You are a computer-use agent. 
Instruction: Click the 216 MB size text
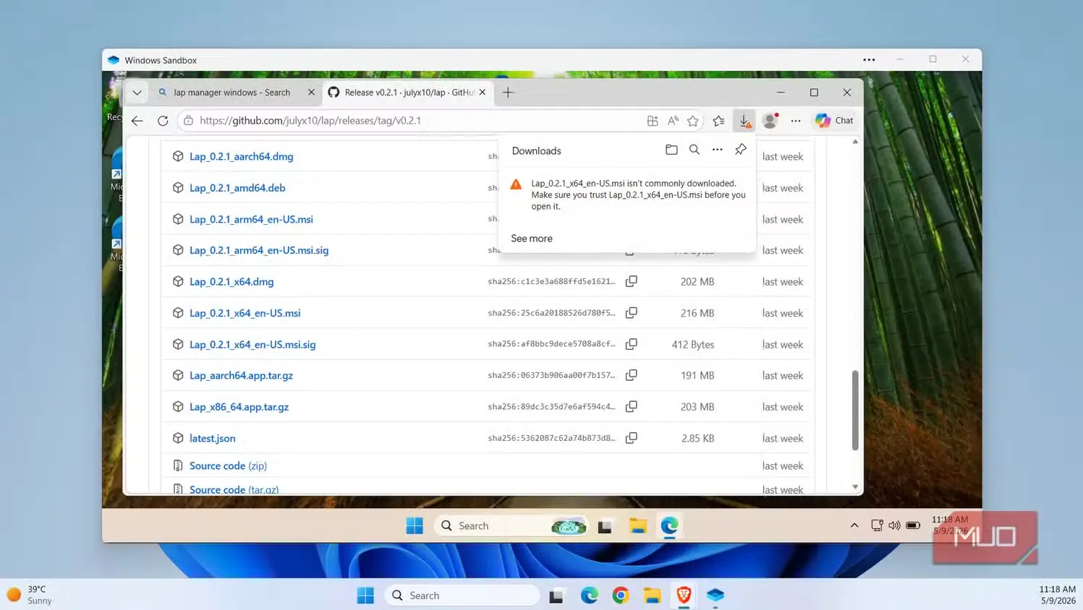(x=697, y=313)
